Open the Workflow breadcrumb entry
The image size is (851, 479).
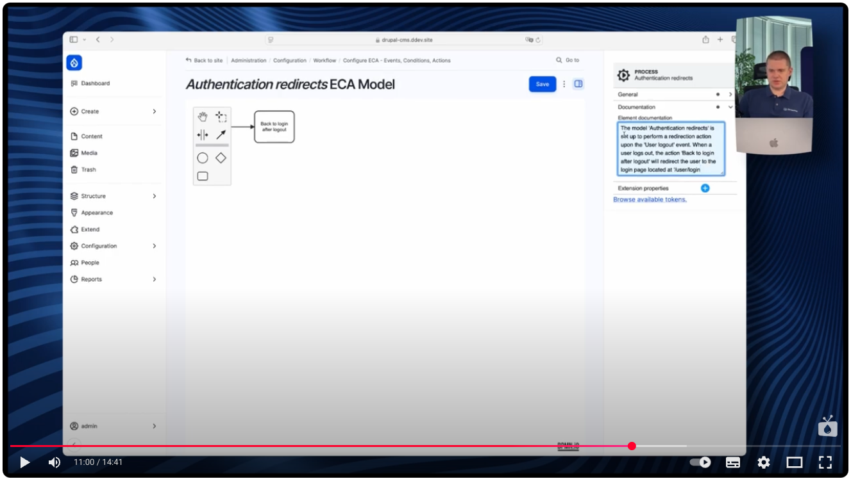[x=324, y=60]
